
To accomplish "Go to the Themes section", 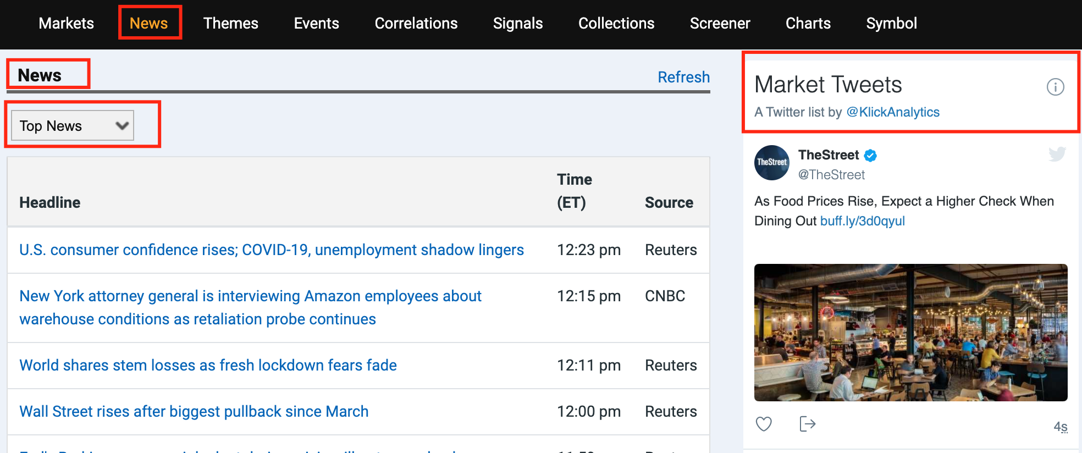I will pyautogui.click(x=230, y=23).
